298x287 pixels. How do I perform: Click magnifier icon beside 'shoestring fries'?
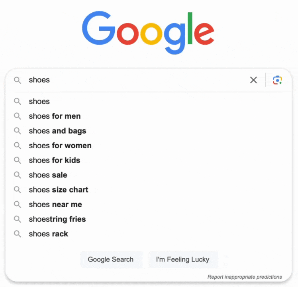[x=18, y=219]
